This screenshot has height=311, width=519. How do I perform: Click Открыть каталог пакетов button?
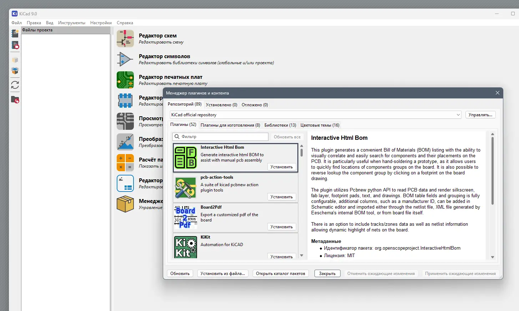pos(281,274)
